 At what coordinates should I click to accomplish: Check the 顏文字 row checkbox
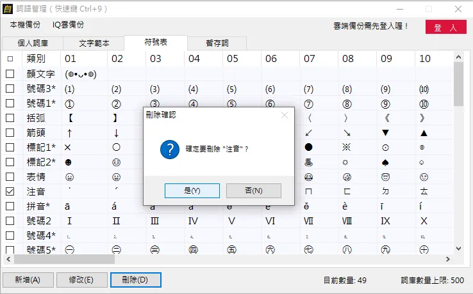[x=10, y=74]
